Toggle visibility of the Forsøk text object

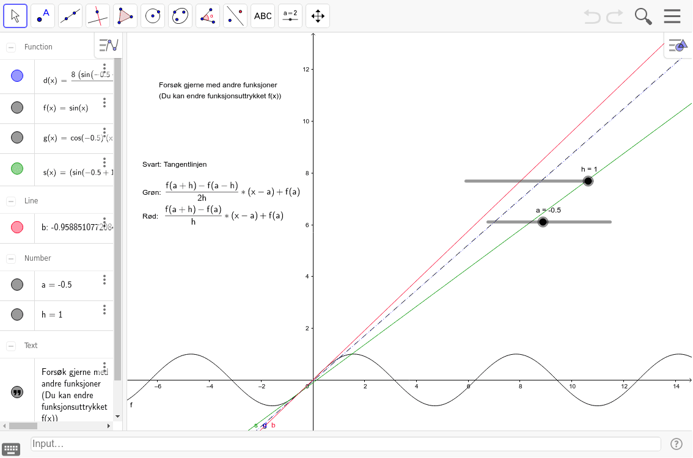pos(16,392)
